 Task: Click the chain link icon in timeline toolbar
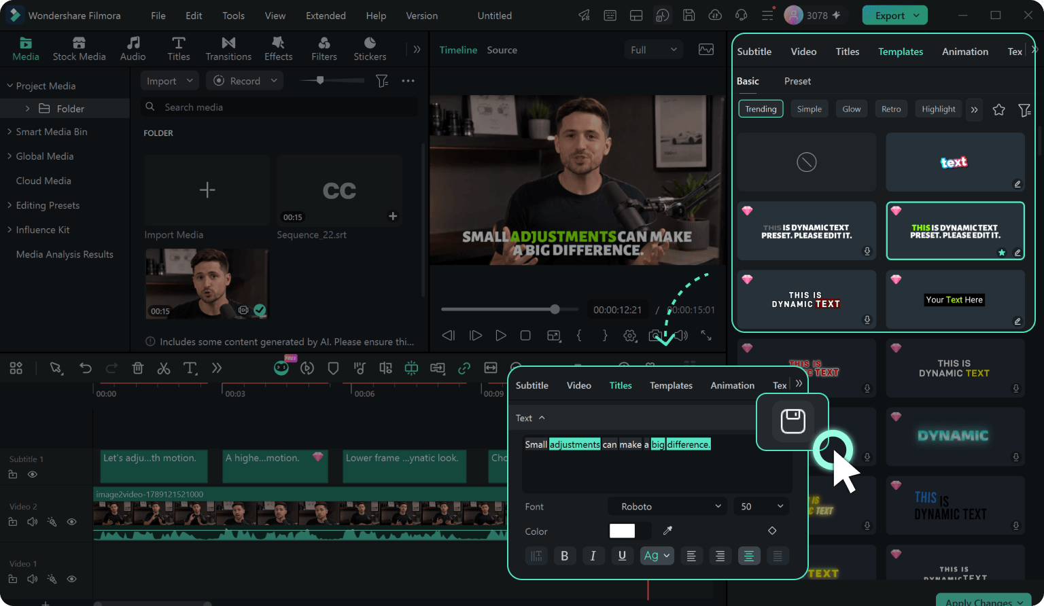(464, 368)
